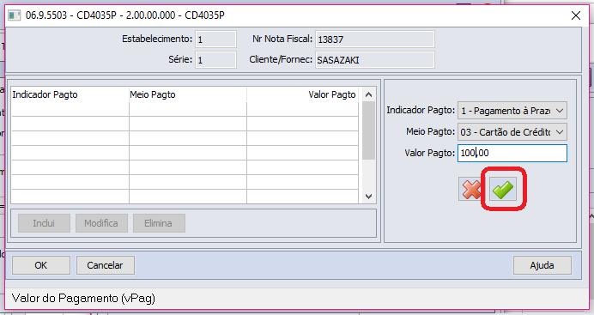Screen dimensions: 594x315
Task: Confirm payment with green checkmark icon
Action: [x=503, y=189]
